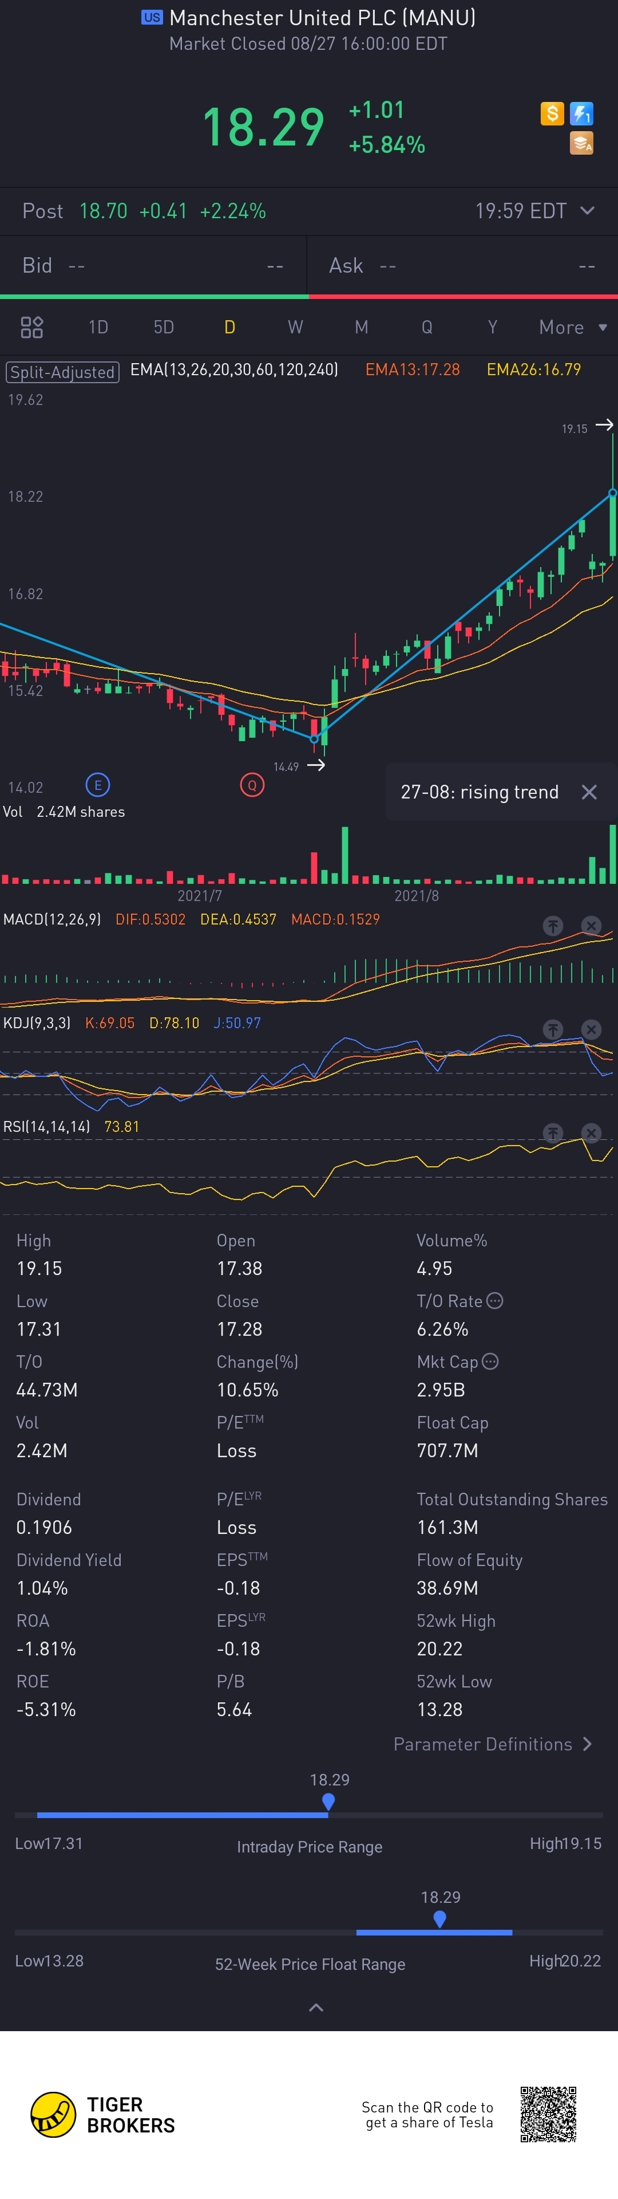
Task: Remove the MACD indicator panel
Action: click(591, 925)
